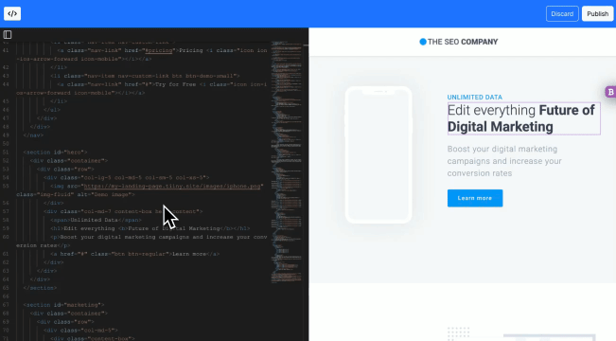Discard the current changes
Image resolution: width=616 pixels, height=341 pixels.
[x=562, y=14]
